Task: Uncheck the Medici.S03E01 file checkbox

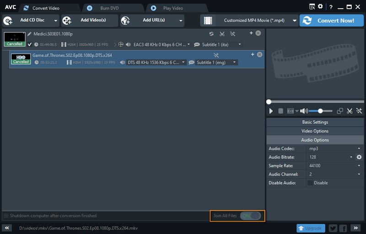Action: [x=30, y=44]
